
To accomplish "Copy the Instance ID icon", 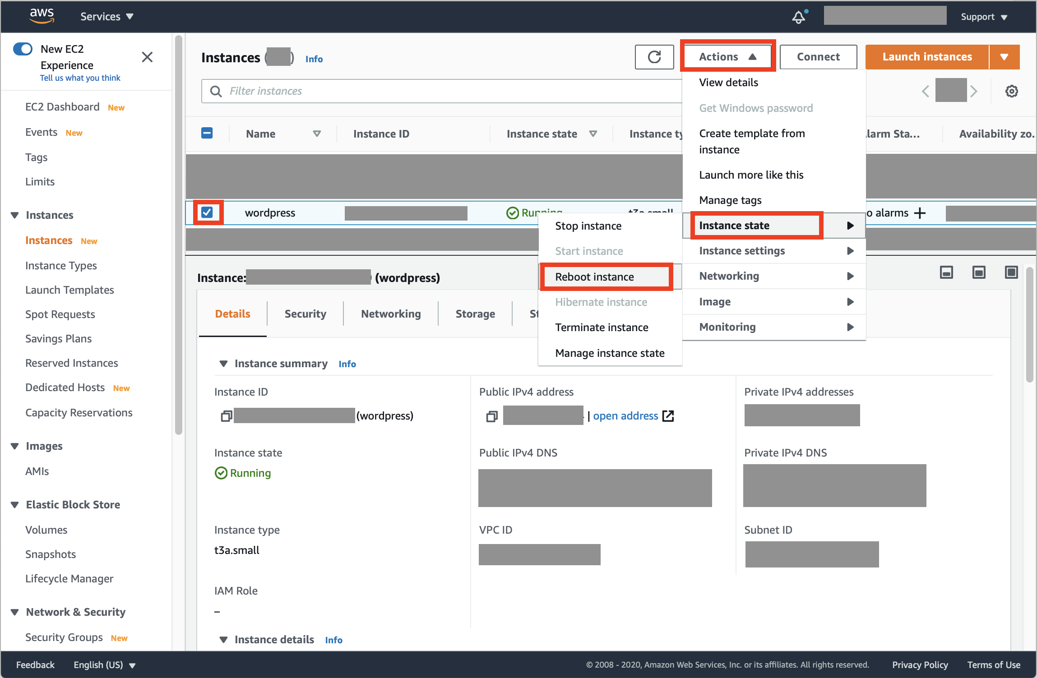I will click(226, 416).
